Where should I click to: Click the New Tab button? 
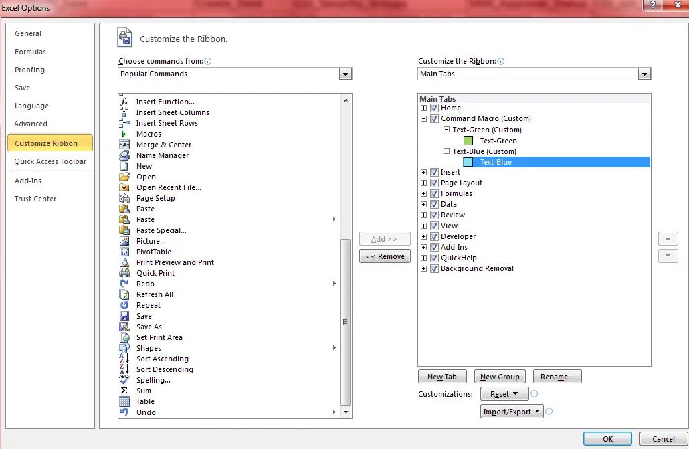click(x=442, y=377)
